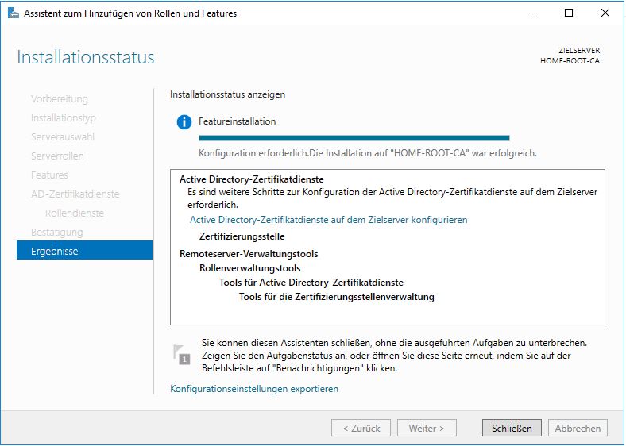
Task: Select Rollendienste sub-step
Action: tap(75, 213)
